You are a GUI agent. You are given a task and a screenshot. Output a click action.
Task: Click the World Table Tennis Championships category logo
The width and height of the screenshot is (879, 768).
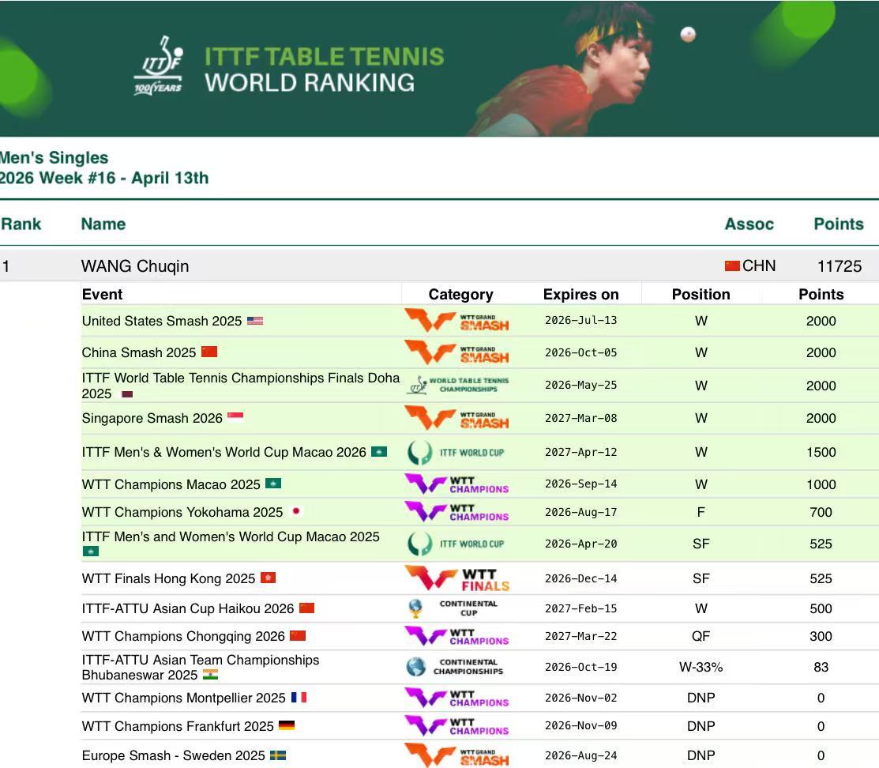tap(457, 385)
